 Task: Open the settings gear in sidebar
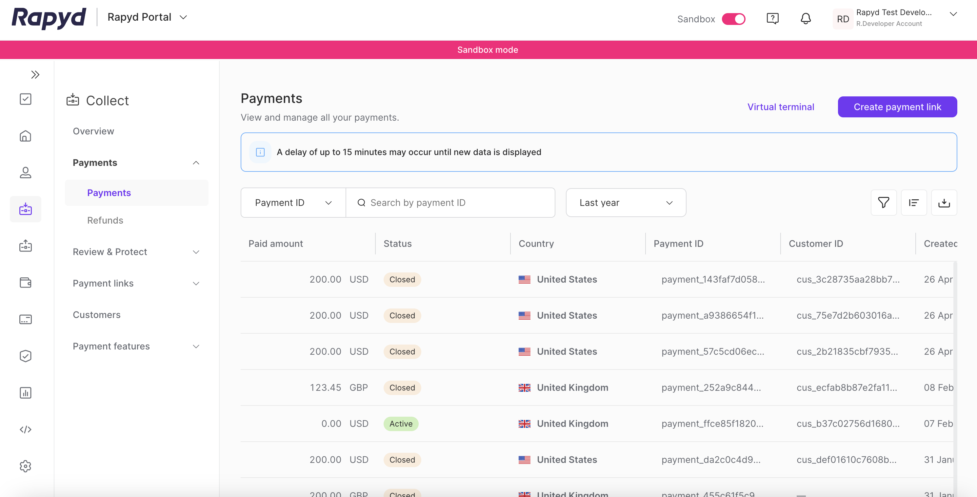pyautogui.click(x=26, y=466)
